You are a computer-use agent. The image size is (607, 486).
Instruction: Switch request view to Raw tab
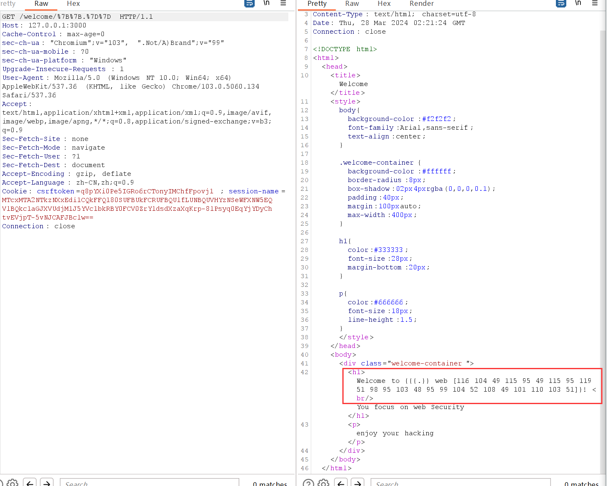click(42, 4)
